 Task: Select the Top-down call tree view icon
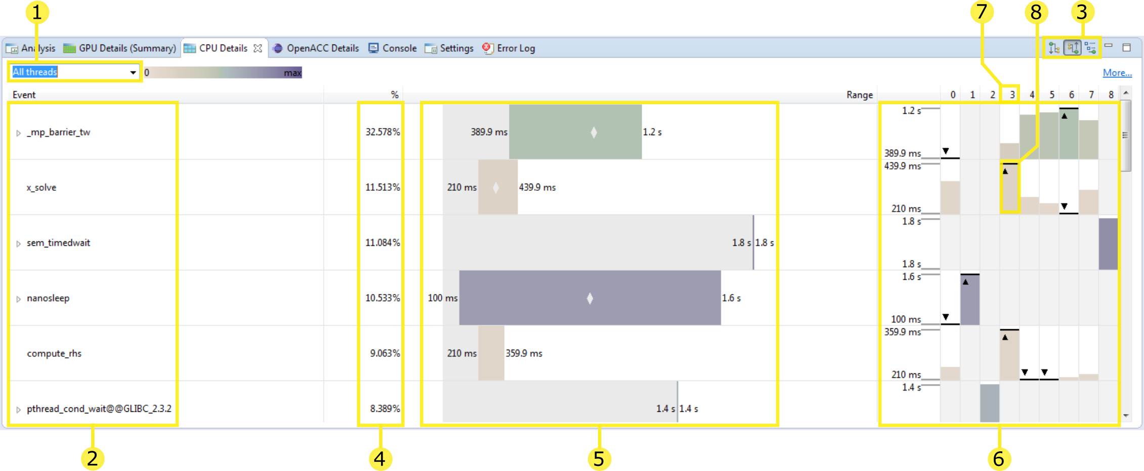1054,48
